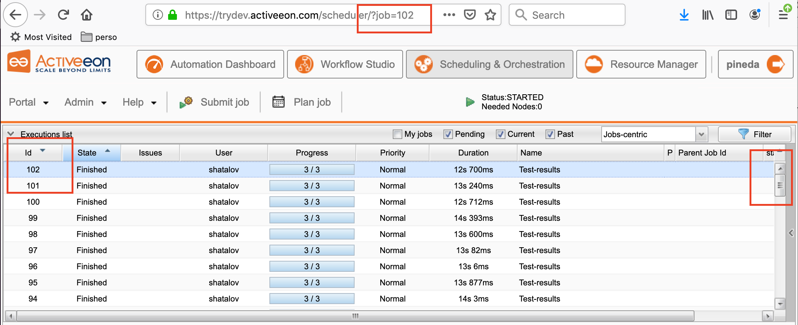Open the Workflow Studio portal
Viewport: 798px width, 325px height.
(x=345, y=64)
